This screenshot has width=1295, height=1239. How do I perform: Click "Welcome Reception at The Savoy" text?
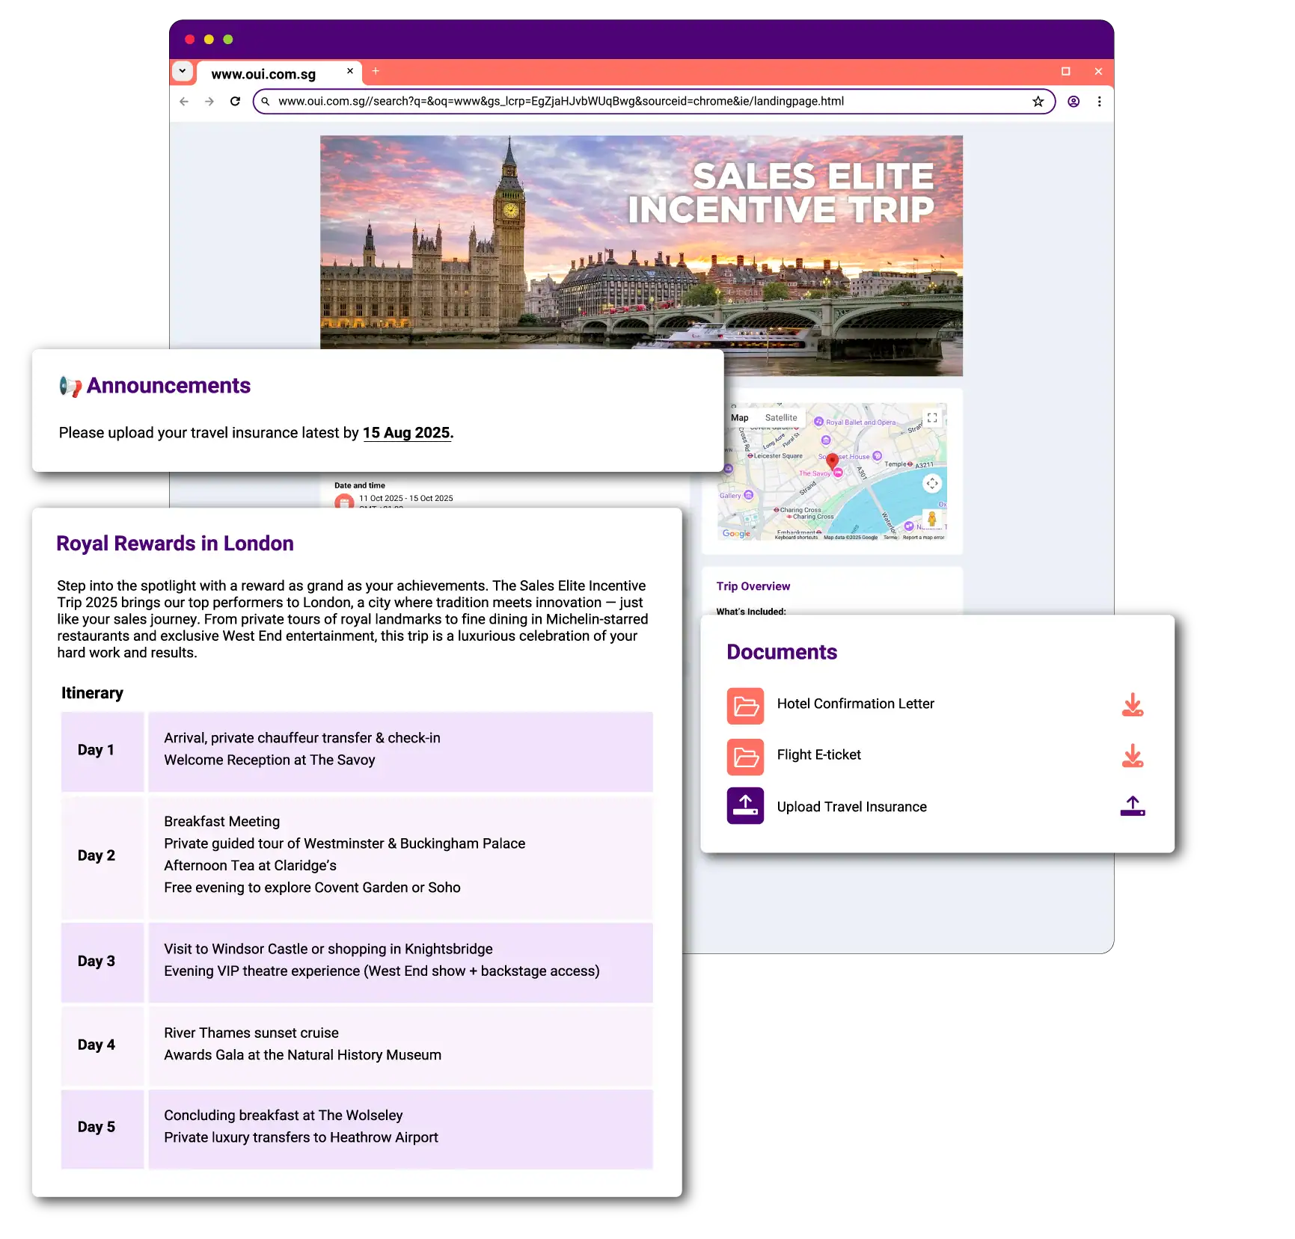[269, 760]
